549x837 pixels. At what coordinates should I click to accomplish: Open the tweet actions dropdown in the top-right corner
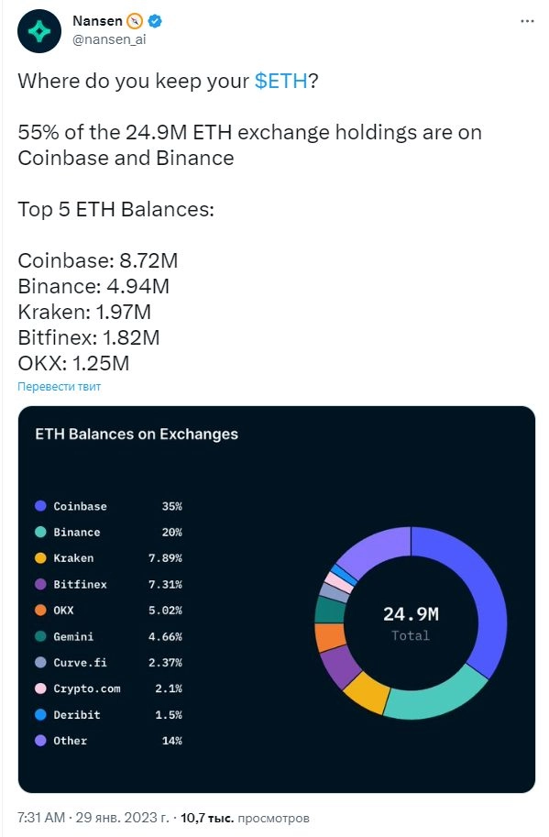coord(529,20)
